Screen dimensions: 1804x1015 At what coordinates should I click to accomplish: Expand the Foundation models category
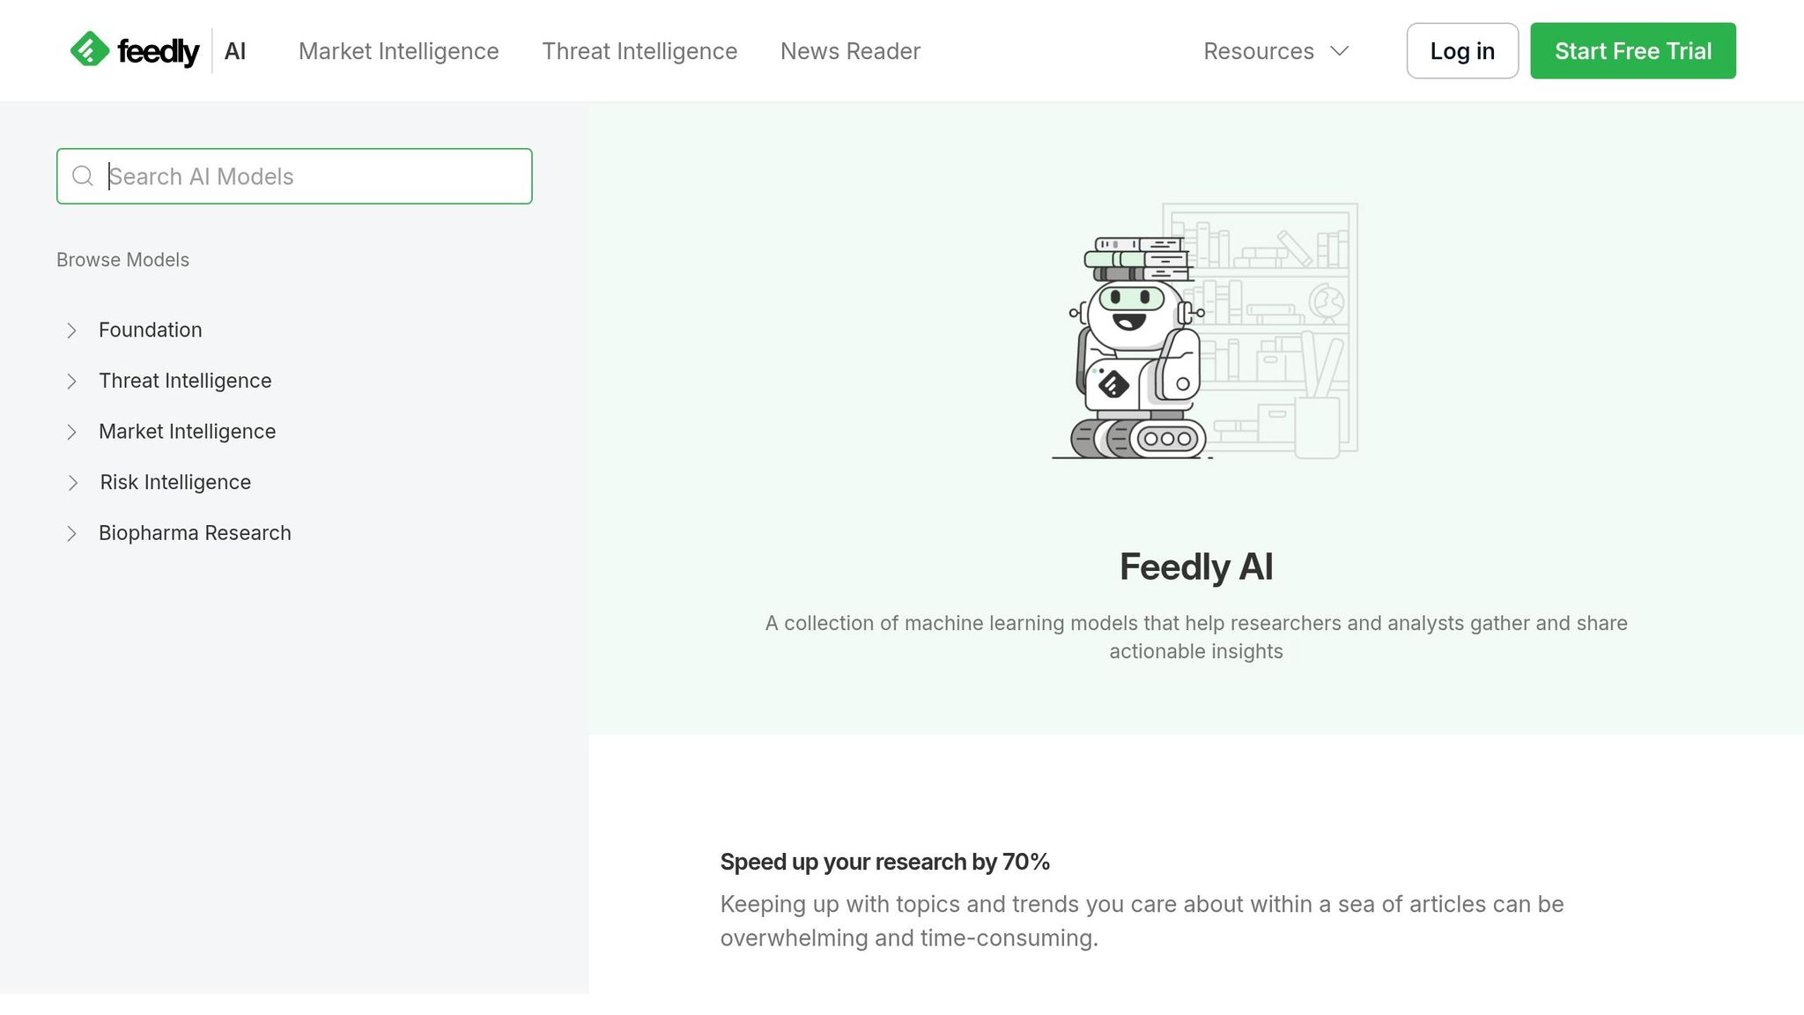(x=151, y=330)
